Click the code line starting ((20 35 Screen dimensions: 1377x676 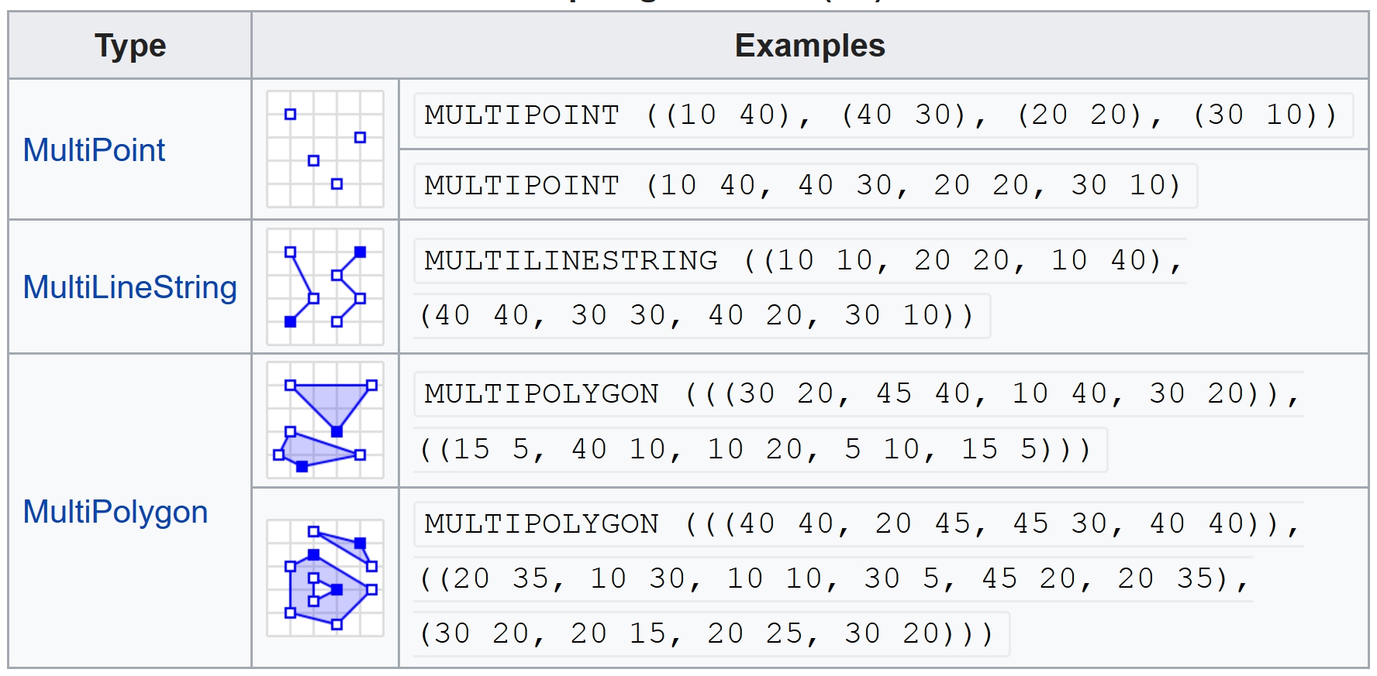coord(833,578)
